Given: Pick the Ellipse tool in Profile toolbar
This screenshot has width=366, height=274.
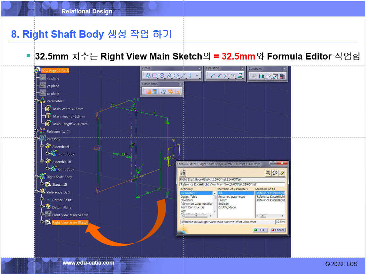Looking at the screenshot, I should pyautogui.click(x=176, y=76).
